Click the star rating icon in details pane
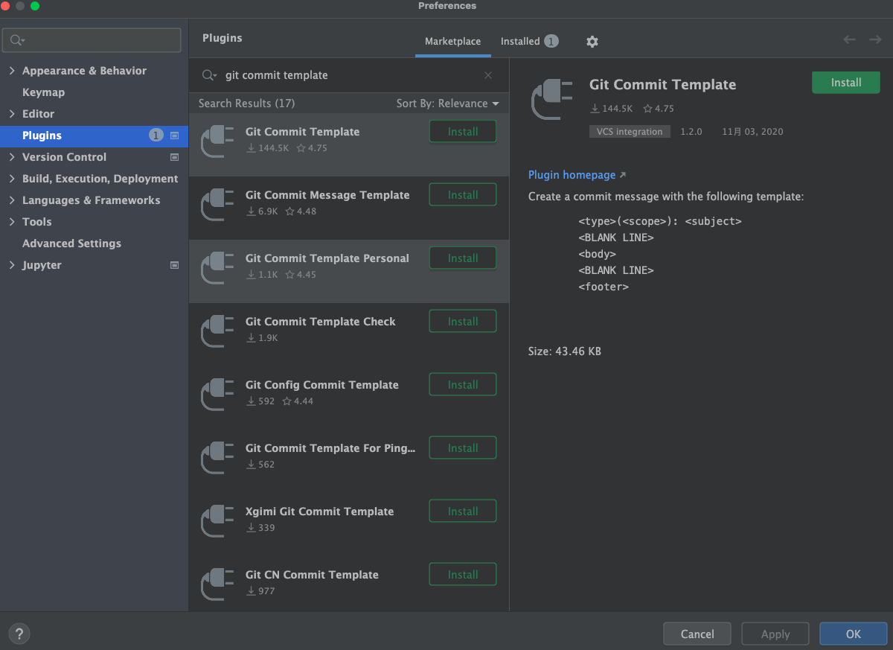The image size is (893, 650). click(647, 109)
